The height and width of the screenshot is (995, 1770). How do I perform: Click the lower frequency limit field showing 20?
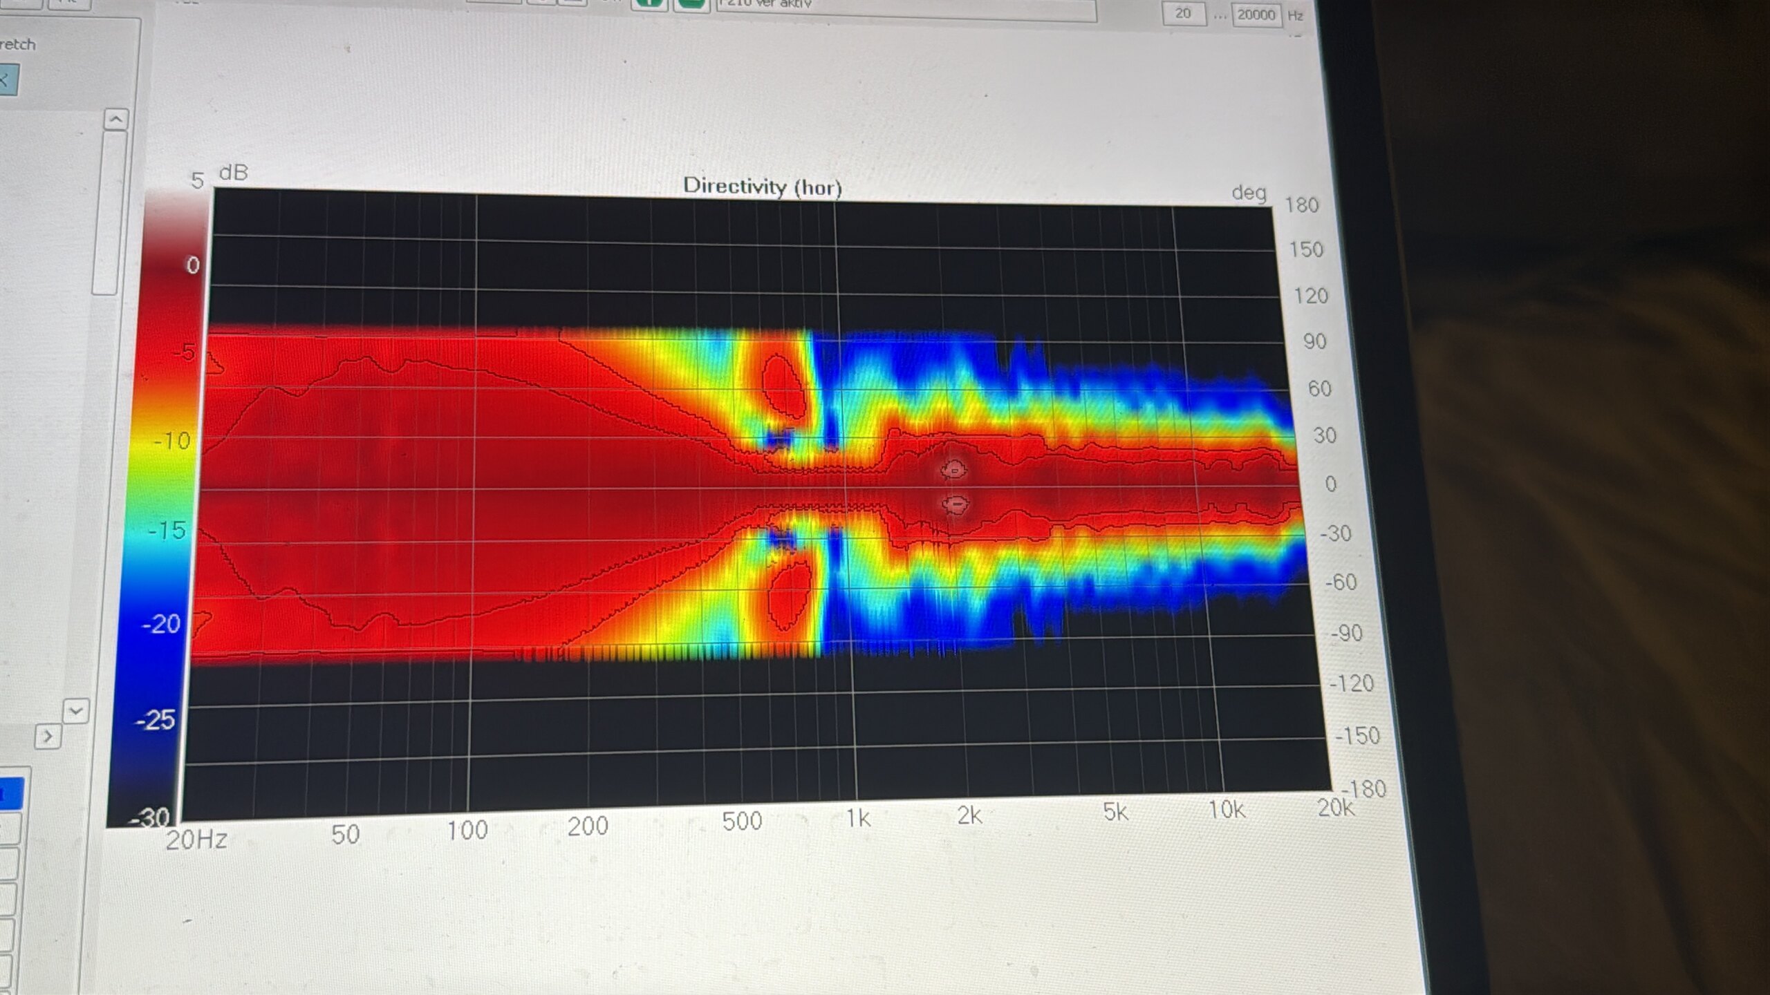coord(1183,13)
